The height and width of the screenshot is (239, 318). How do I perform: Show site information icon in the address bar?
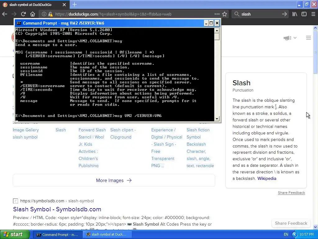pos(44,14)
